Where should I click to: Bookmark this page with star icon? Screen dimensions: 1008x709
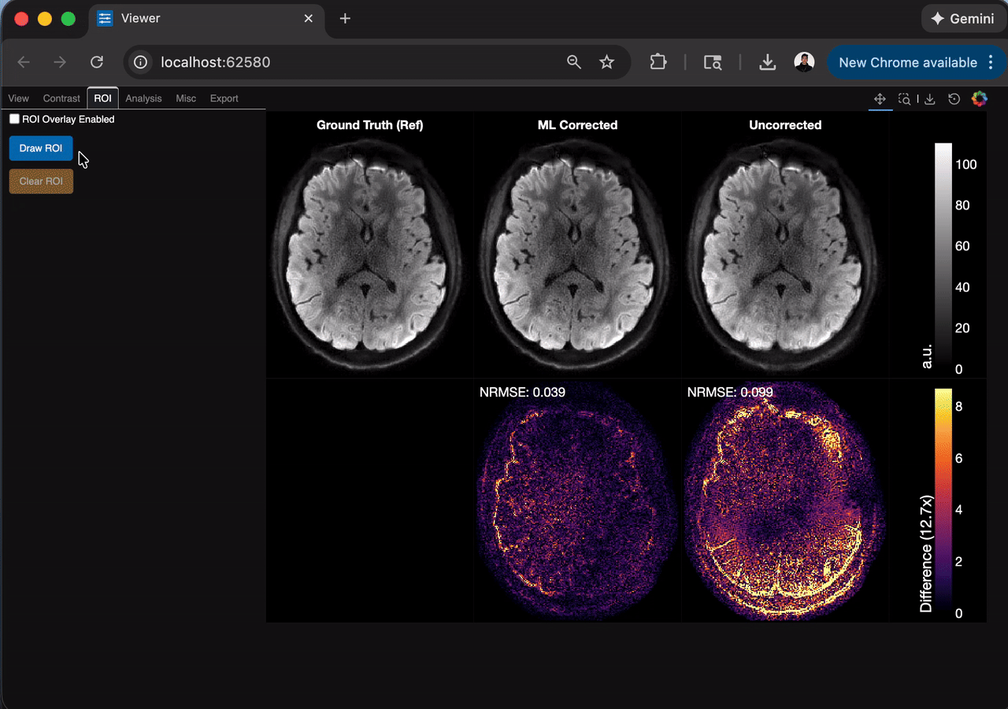tap(606, 62)
